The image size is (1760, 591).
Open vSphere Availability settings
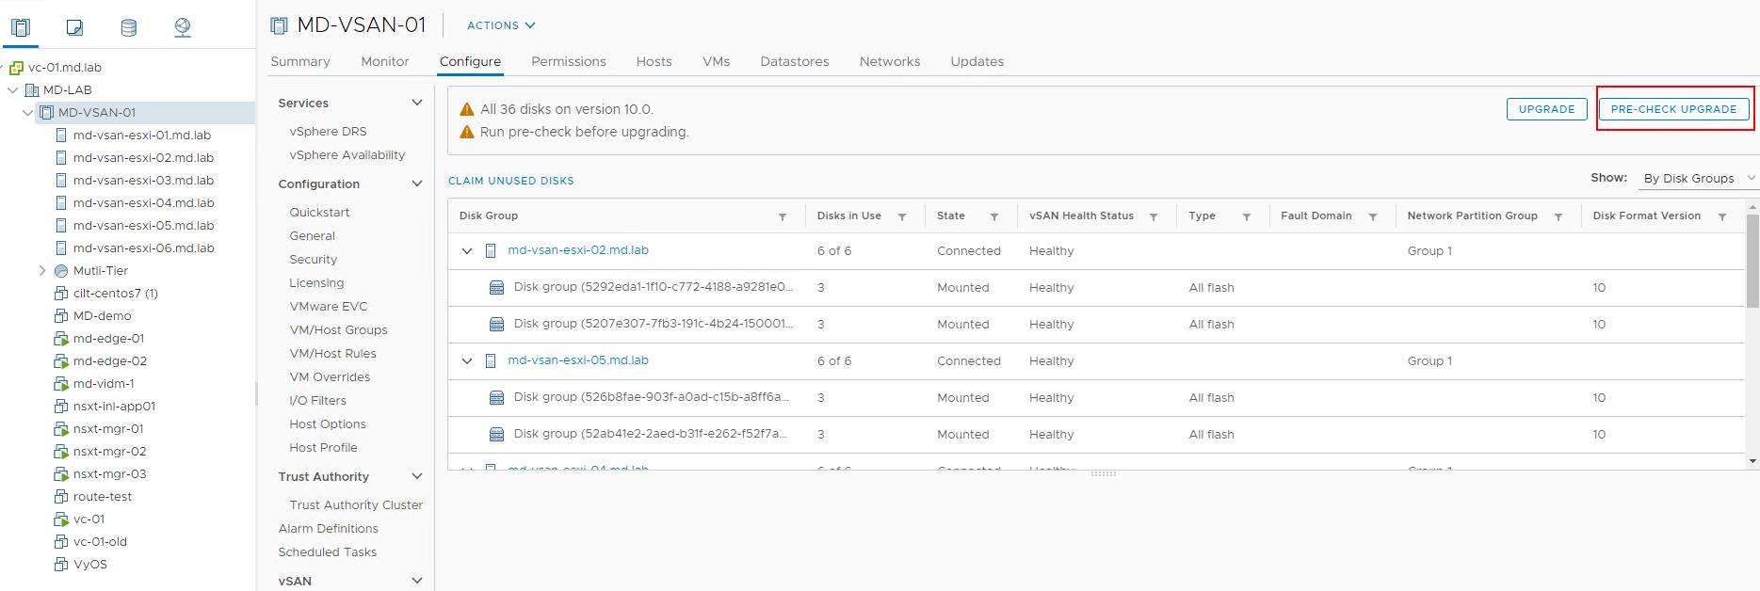(x=347, y=155)
